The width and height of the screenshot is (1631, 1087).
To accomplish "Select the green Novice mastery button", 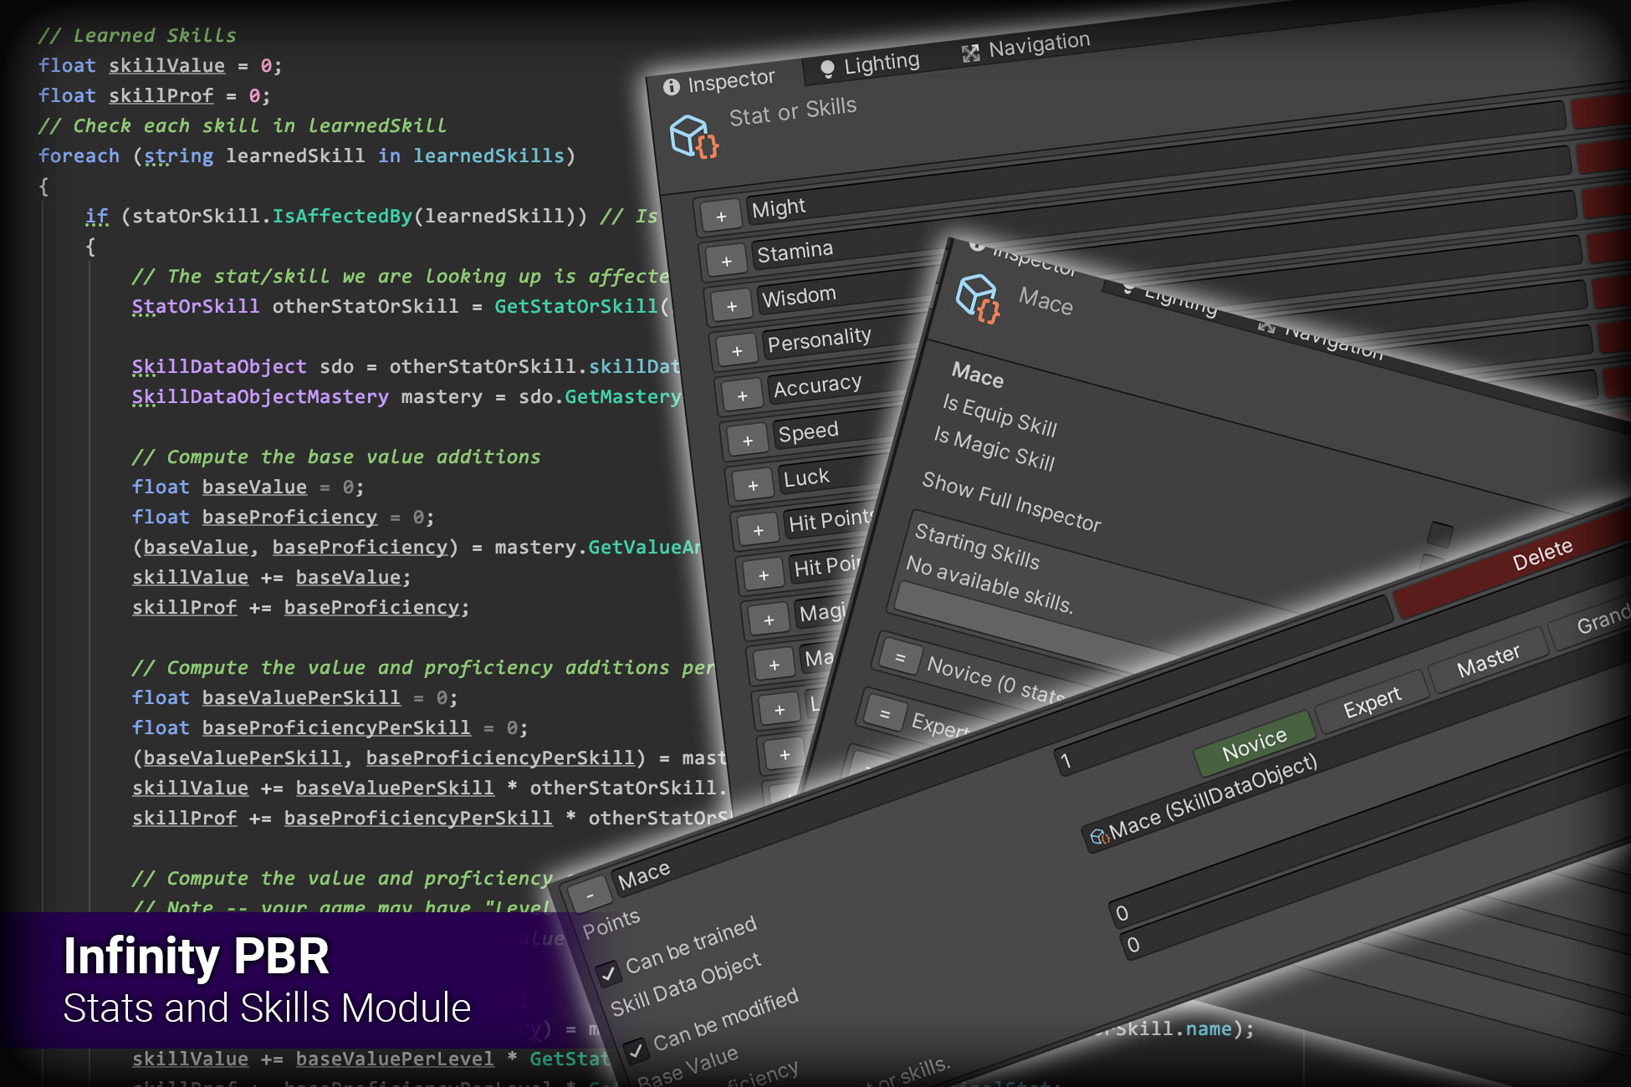I will [x=1254, y=744].
